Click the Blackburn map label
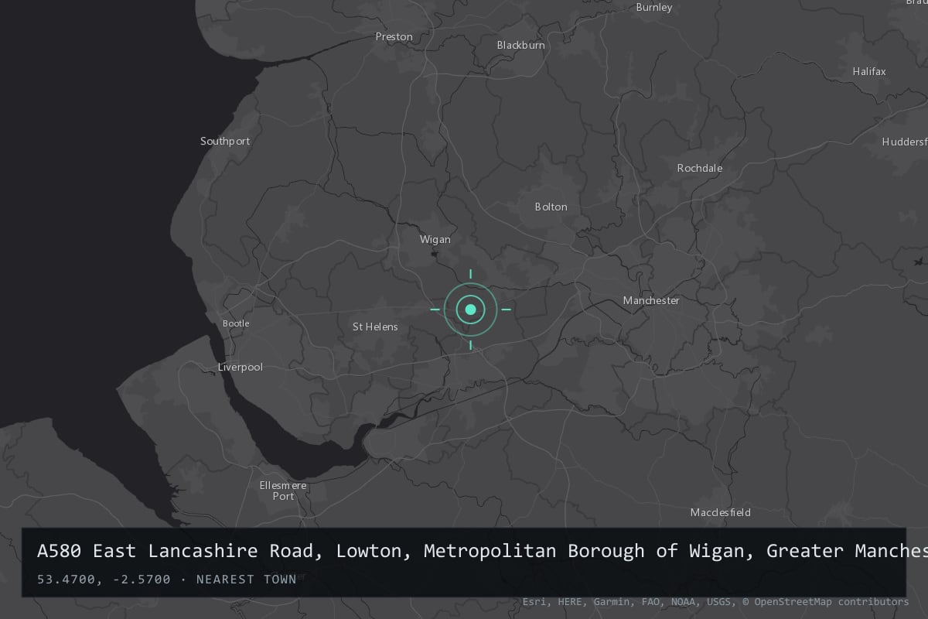 (x=520, y=45)
